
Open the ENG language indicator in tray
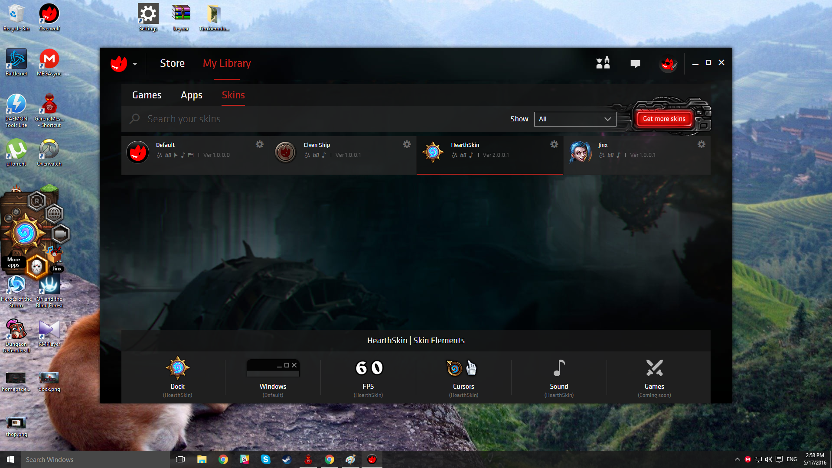coord(792,459)
